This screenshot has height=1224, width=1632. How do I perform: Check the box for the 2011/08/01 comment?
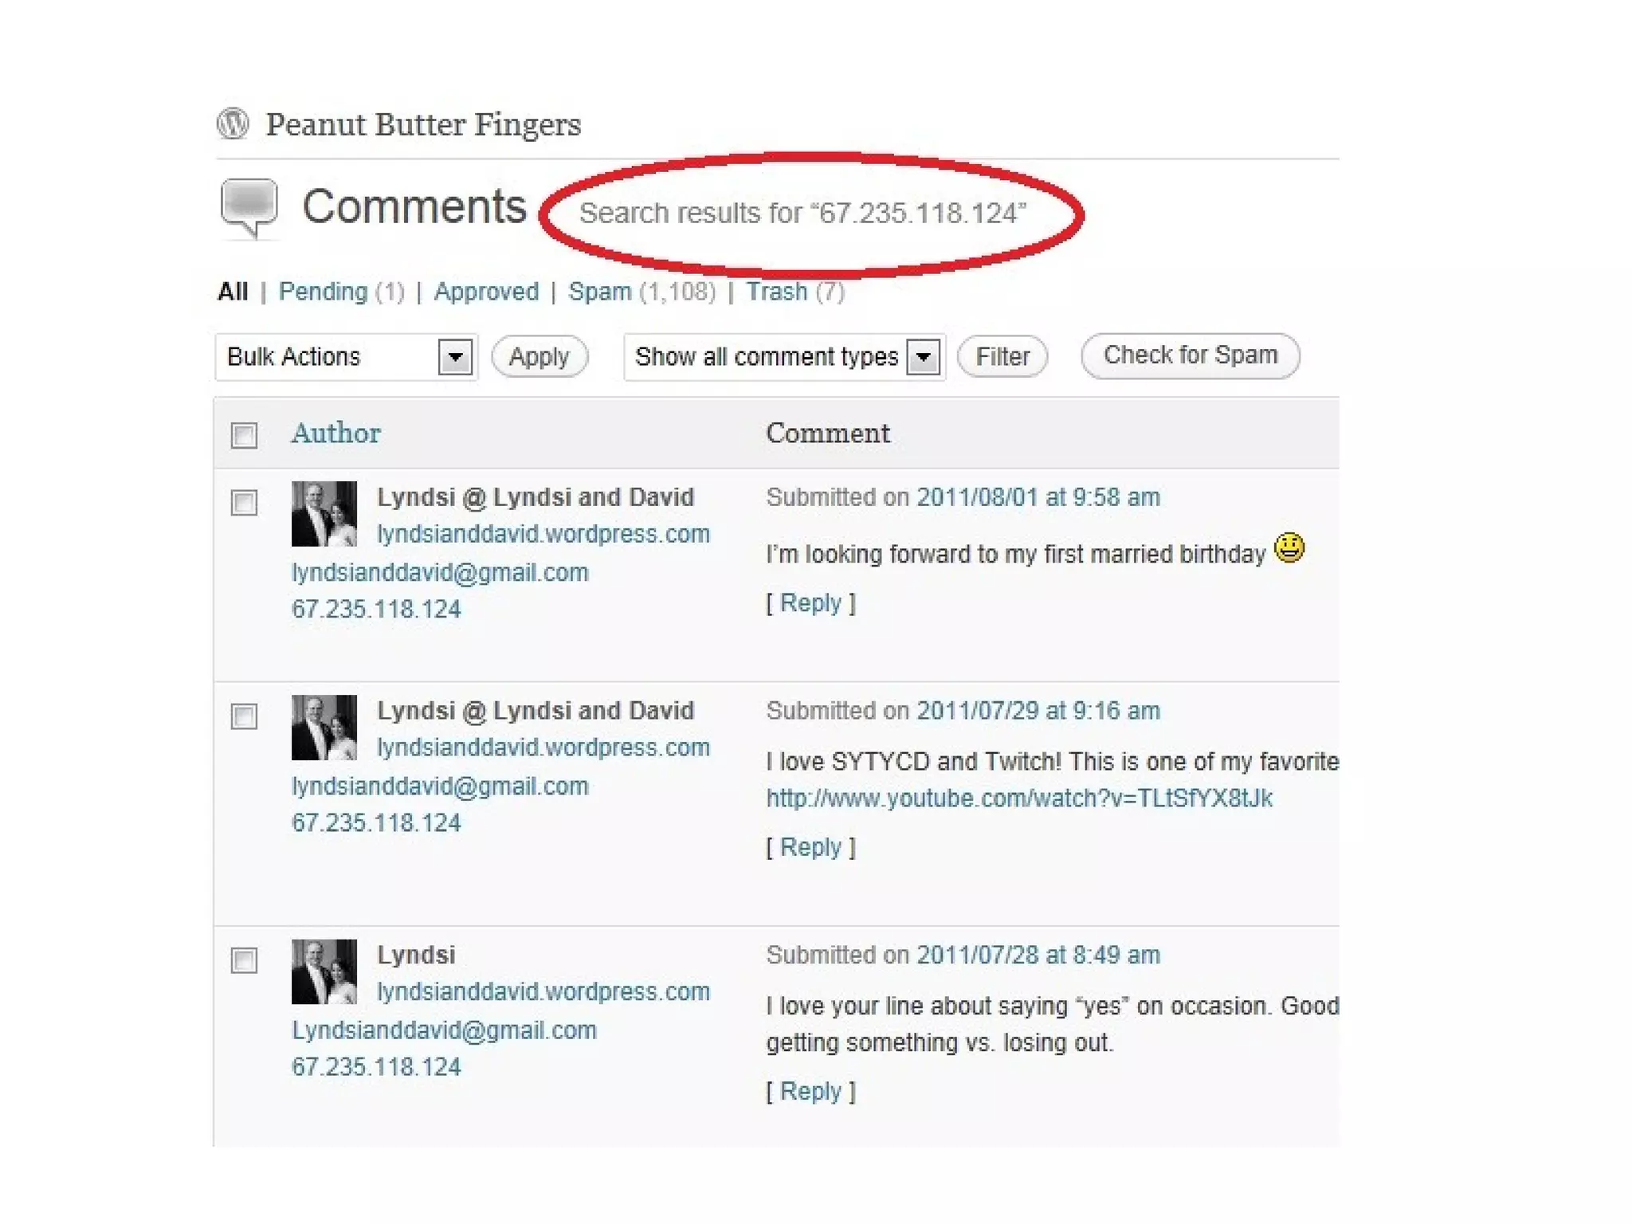pyautogui.click(x=244, y=503)
